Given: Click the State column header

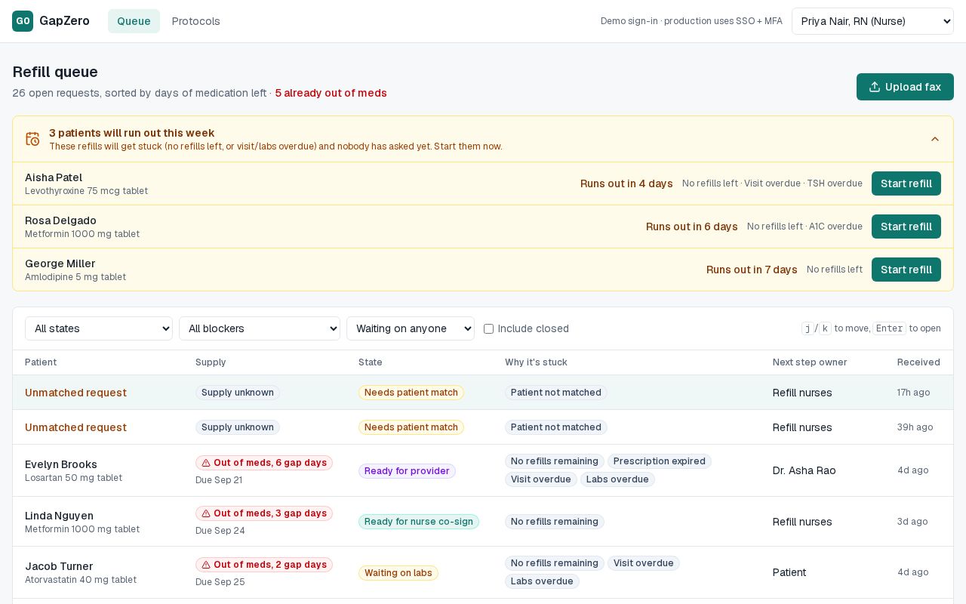Looking at the screenshot, I should pos(371,362).
